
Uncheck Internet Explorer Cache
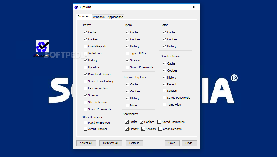(x=127, y=85)
